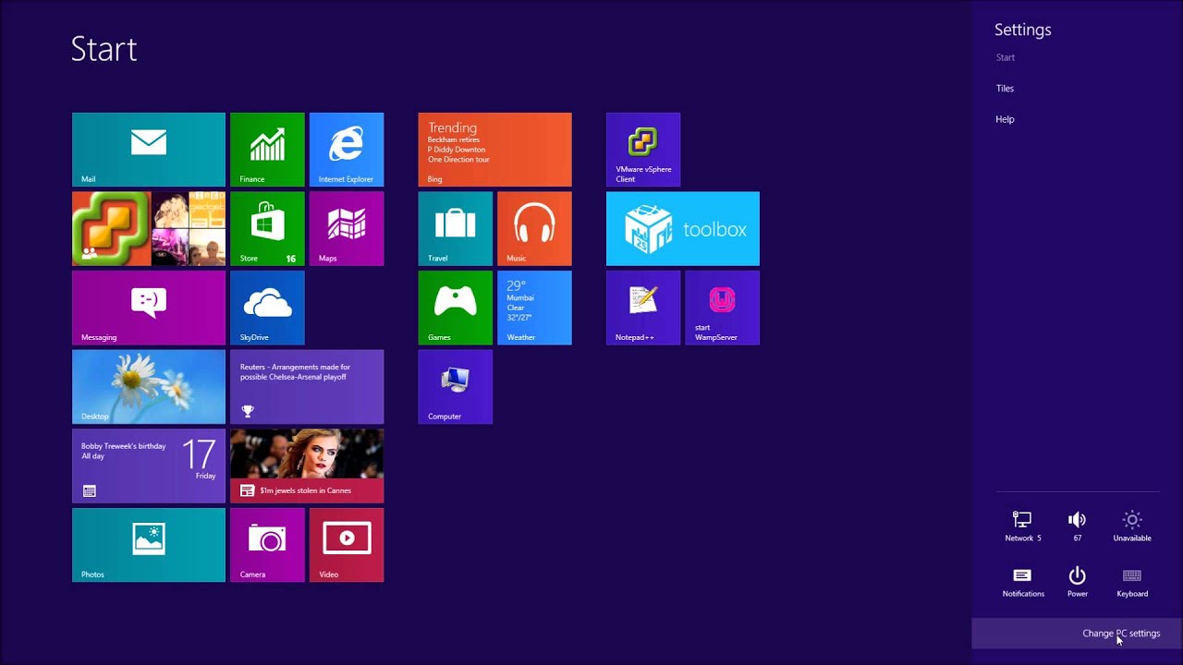The image size is (1183, 665).
Task: Open Internet Explorer tile
Action: coord(347,150)
